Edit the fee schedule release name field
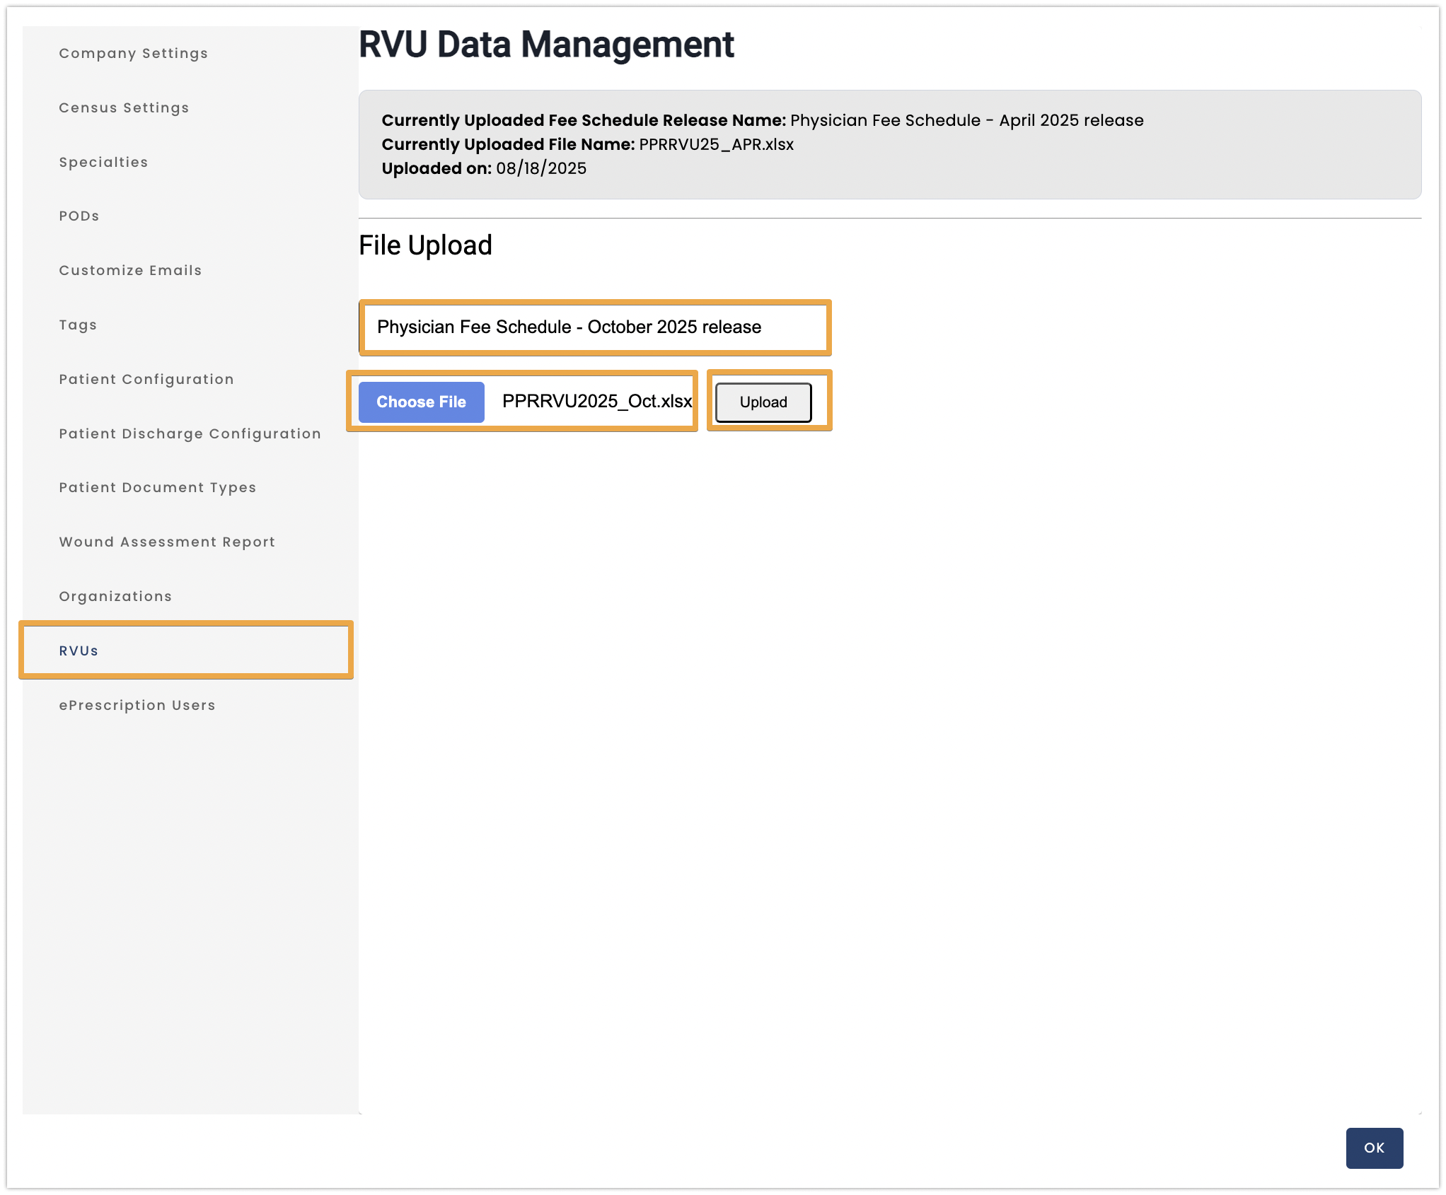This screenshot has width=1446, height=1195. tap(594, 327)
